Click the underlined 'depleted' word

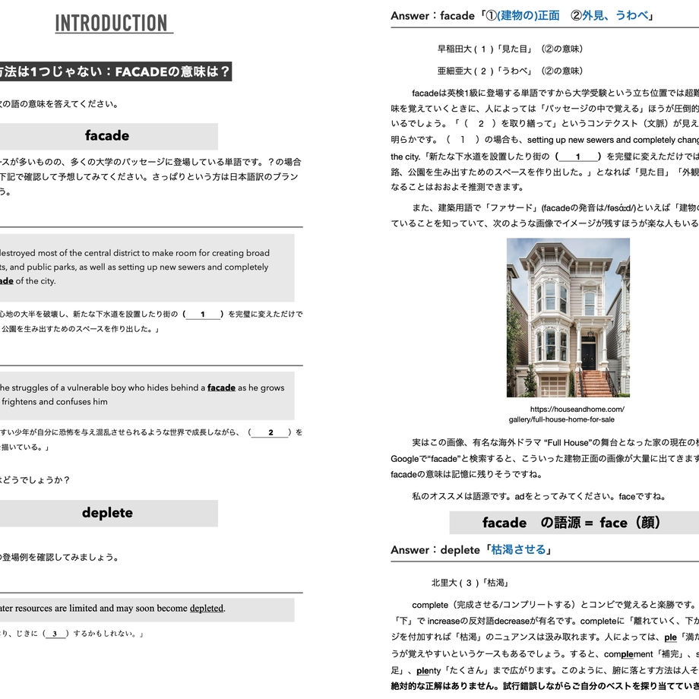pyautogui.click(x=207, y=608)
